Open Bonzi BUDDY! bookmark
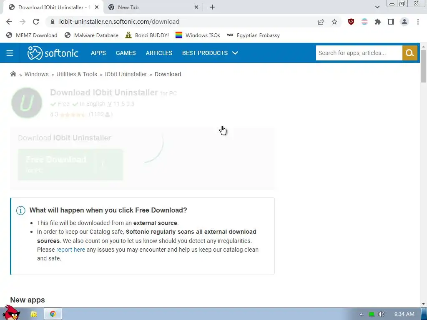Viewport: 427px width, 320px height. [147, 35]
